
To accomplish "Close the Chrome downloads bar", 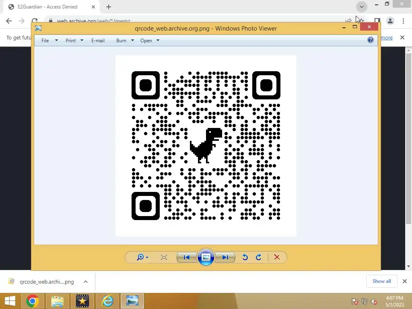I will 405,281.
